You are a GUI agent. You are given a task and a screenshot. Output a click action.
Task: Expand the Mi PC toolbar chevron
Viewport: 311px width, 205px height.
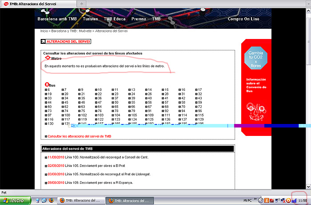(x=255, y=199)
